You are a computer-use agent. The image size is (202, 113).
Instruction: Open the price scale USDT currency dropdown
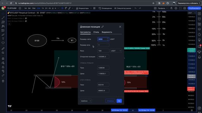[192, 13]
